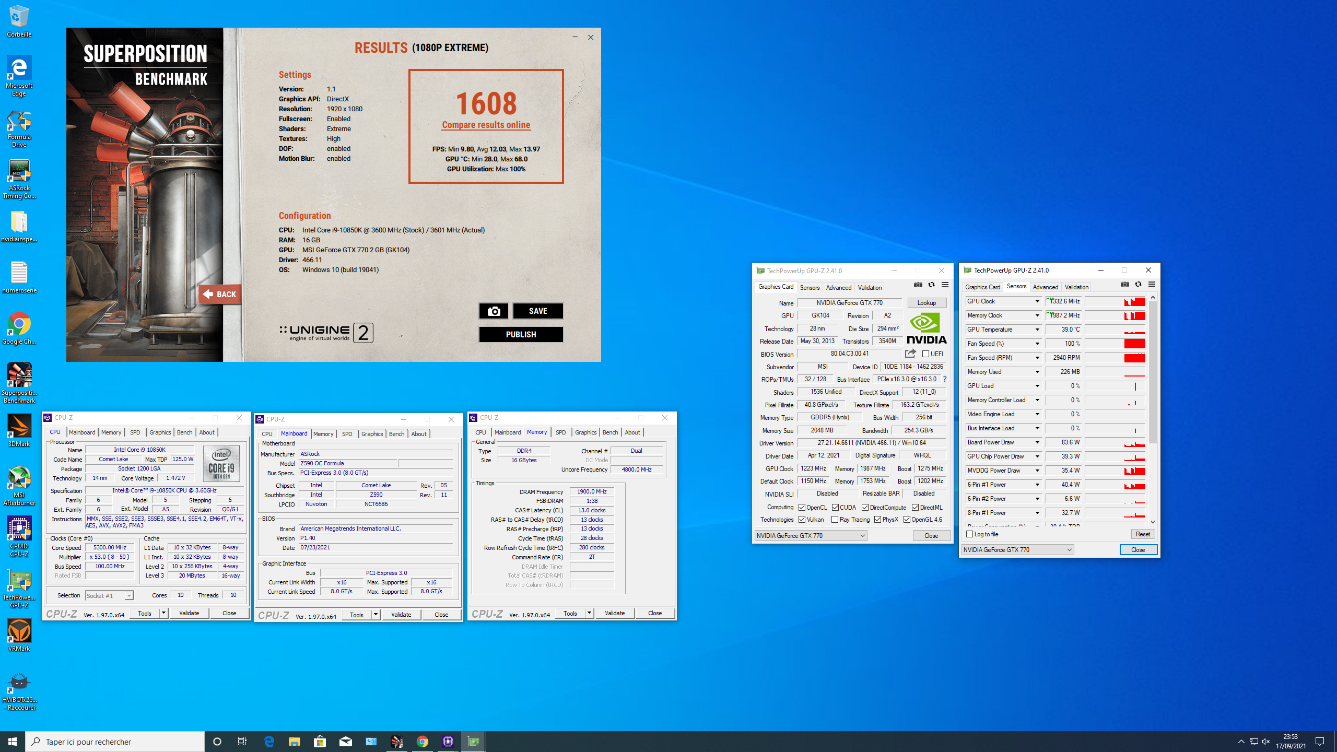
Task: Open the Formula Drive desktop shortcut
Action: tap(19, 128)
